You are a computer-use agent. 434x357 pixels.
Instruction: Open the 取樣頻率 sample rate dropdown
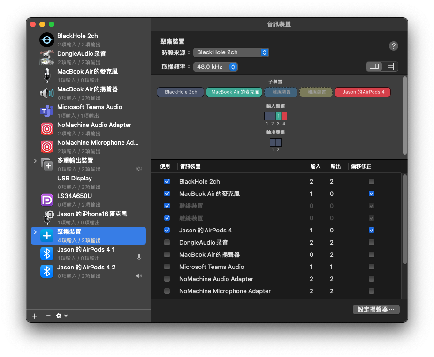[215, 67]
